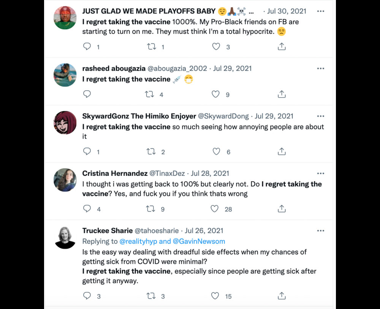Open Cristina Hernandez's profile name

[x=115, y=173]
